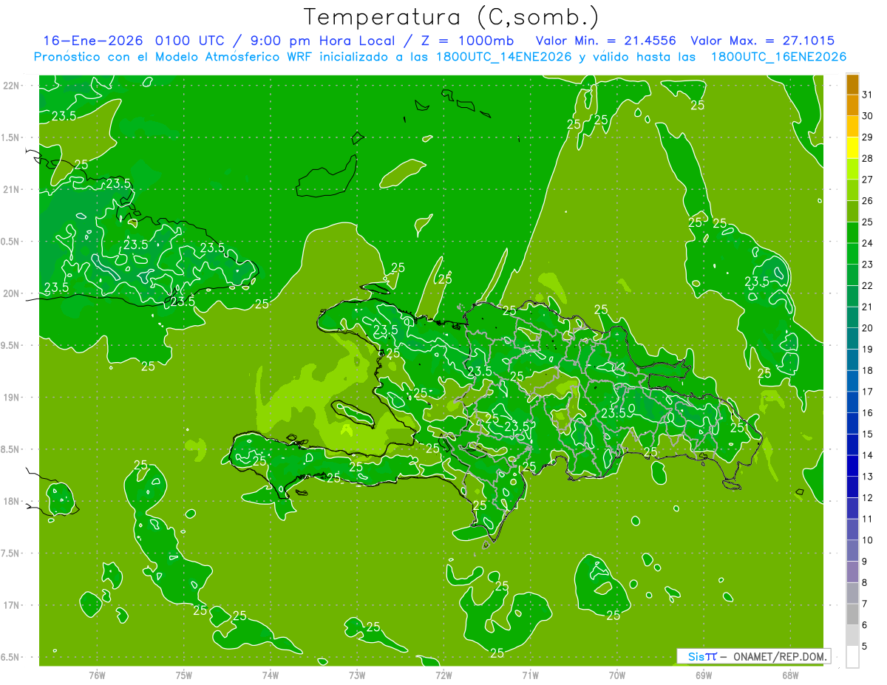This screenshot has width=887, height=685.
Task: Click the '1800UTC_16ENE2026' valid-until time
Action: tap(778, 57)
